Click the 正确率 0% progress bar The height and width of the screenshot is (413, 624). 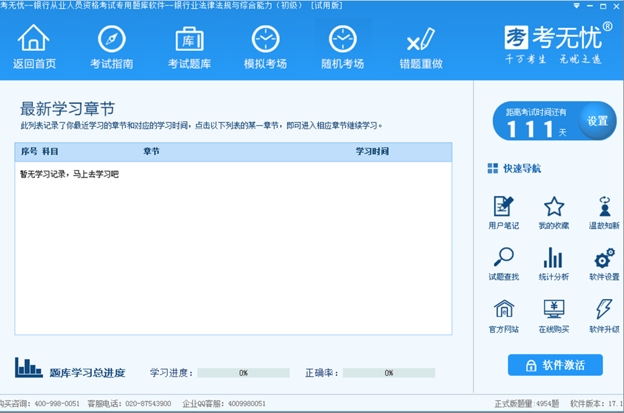pyautogui.click(x=389, y=373)
